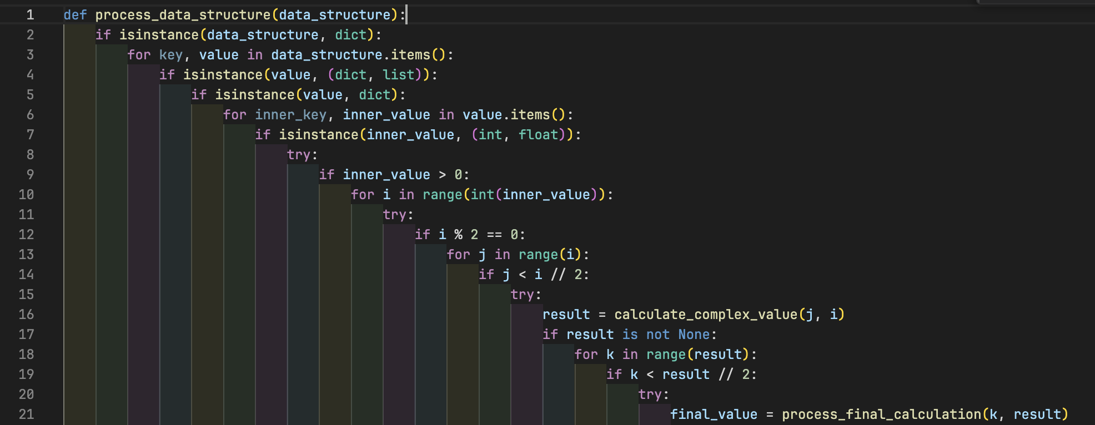Click 'if k < result' on line 19

[x=658, y=375]
